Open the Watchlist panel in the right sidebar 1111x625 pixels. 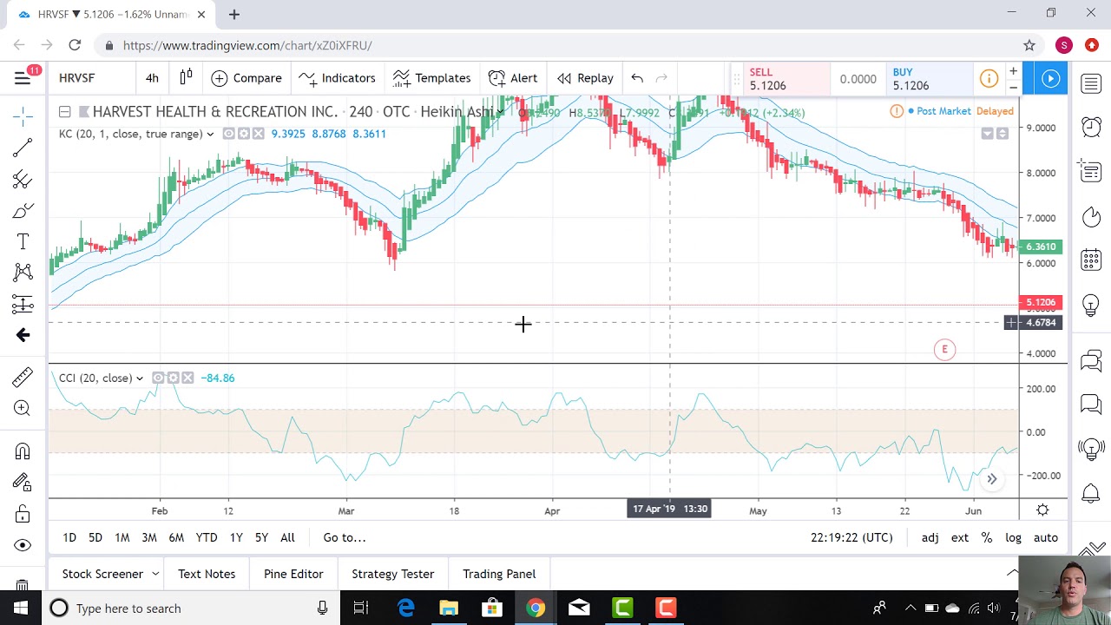[1091, 83]
